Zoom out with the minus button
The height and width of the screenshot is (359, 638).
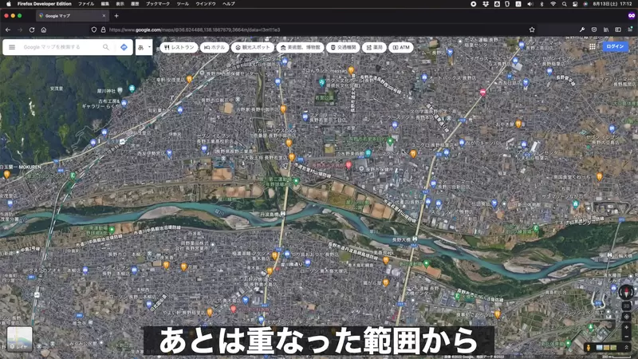[x=626, y=337]
